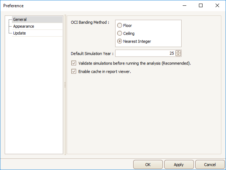Select Nearest Integer banding method
The image size is (226, 170).
[x=119, y=41]
